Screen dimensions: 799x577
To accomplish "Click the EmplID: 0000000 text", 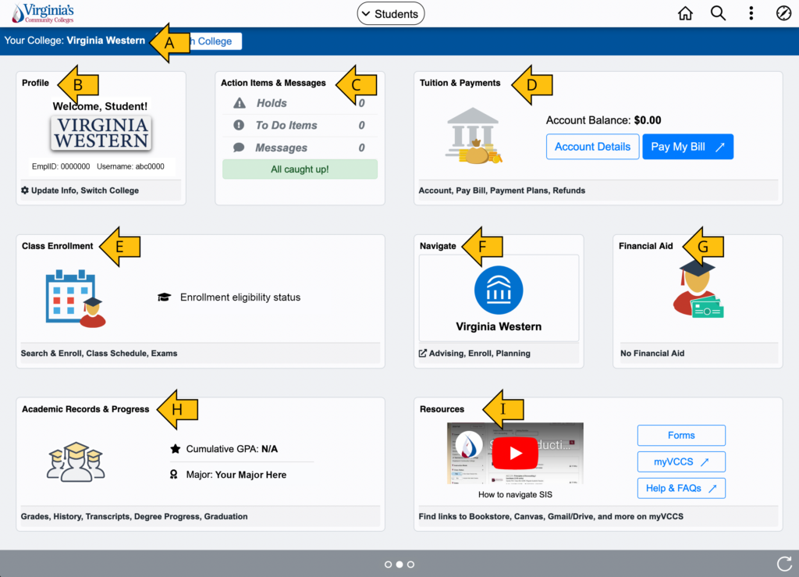I will tap(61, 166).
